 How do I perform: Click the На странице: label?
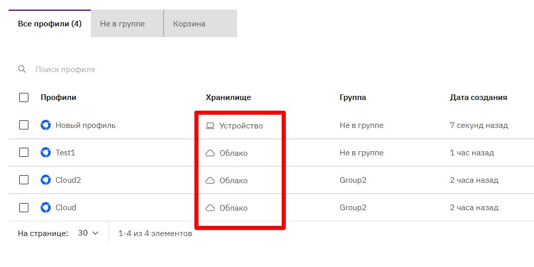click(x=43, y=233)
